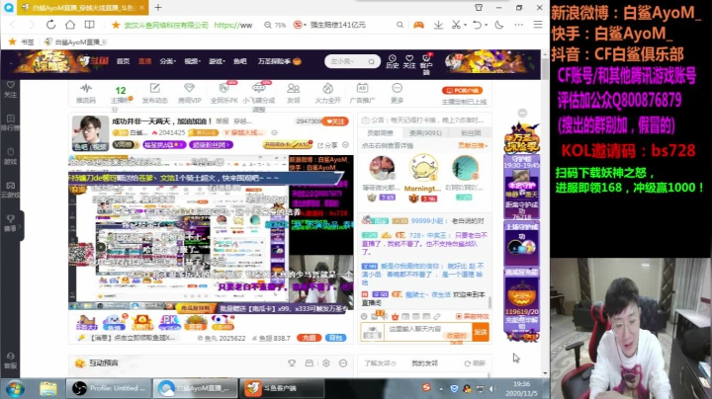Screen dimensions: 712x399
Task: Open 斗鱼客户端 in taskbar
Action: 282,388
